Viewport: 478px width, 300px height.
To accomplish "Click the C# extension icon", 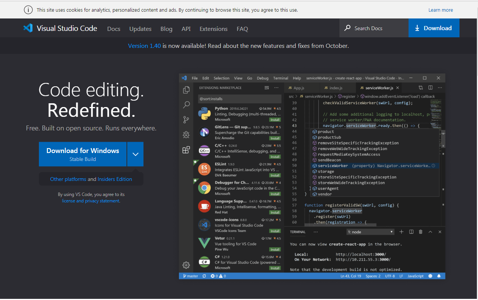I will 204,262.
